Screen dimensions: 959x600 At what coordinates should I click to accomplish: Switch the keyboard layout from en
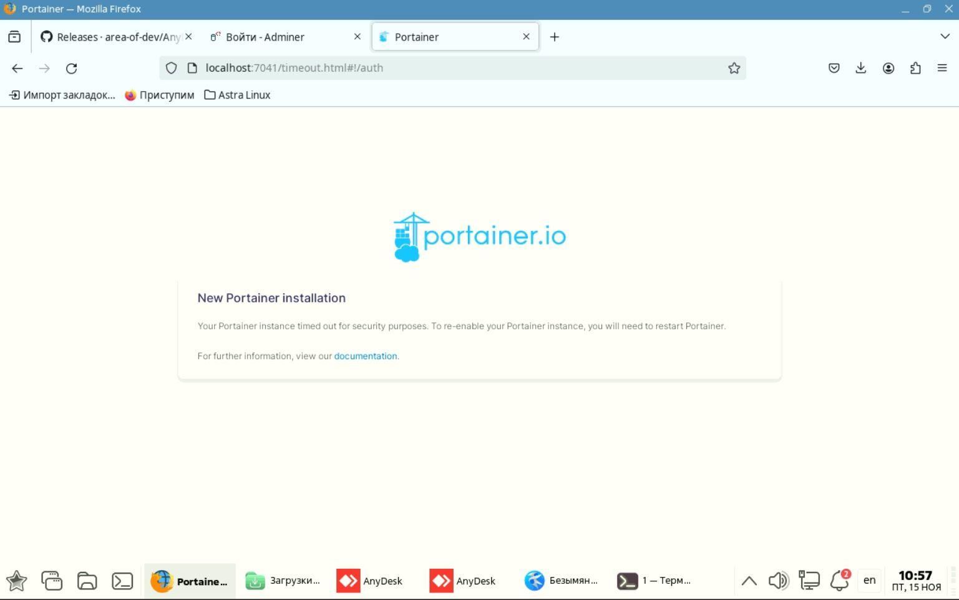(869, 580)
